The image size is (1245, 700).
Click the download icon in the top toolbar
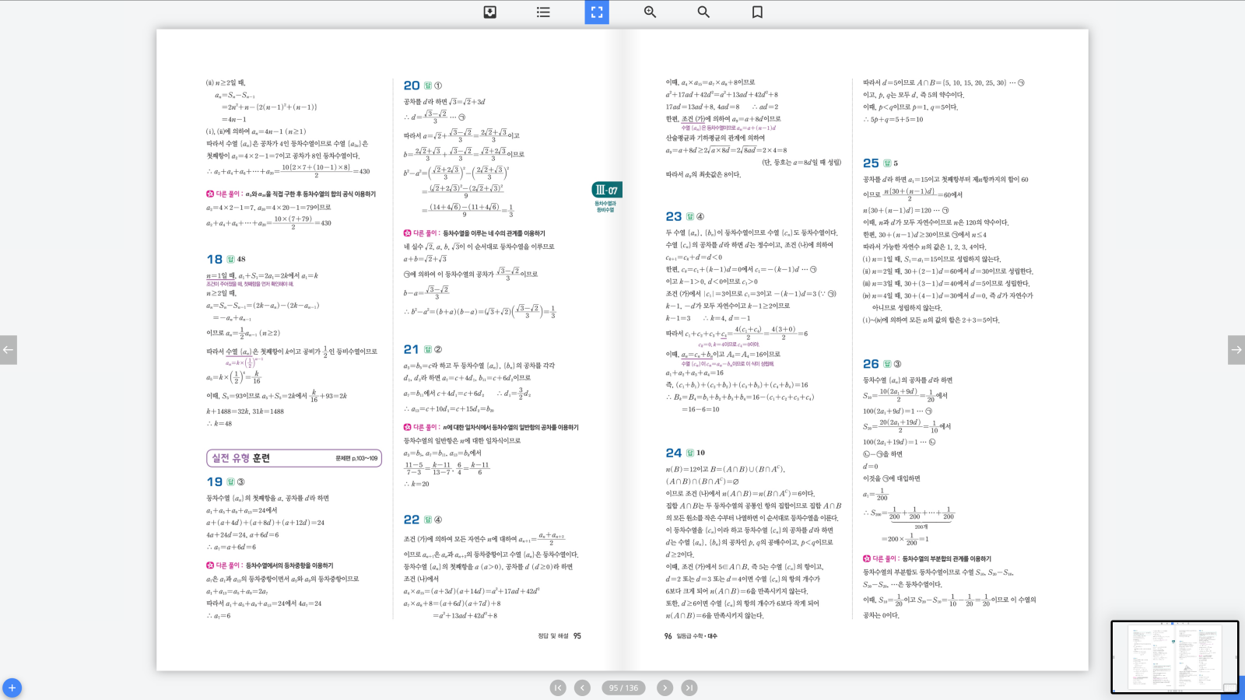click(x=490, y=12)
